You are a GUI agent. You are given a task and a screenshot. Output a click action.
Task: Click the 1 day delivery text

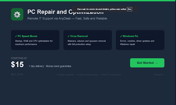click(x=36, y=66)
